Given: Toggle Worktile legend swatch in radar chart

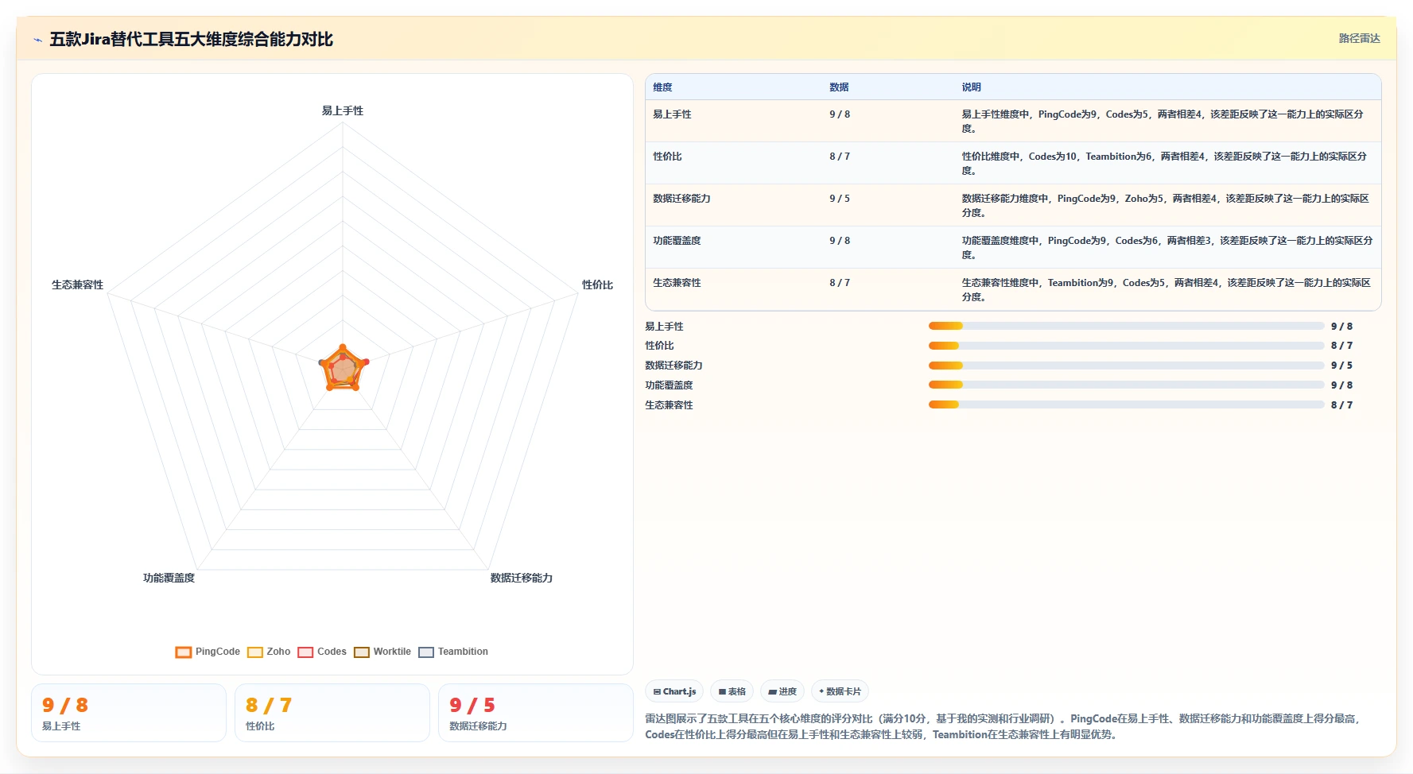Looking at the screenshot, I should pyautogui.click(x=362, y=652).
